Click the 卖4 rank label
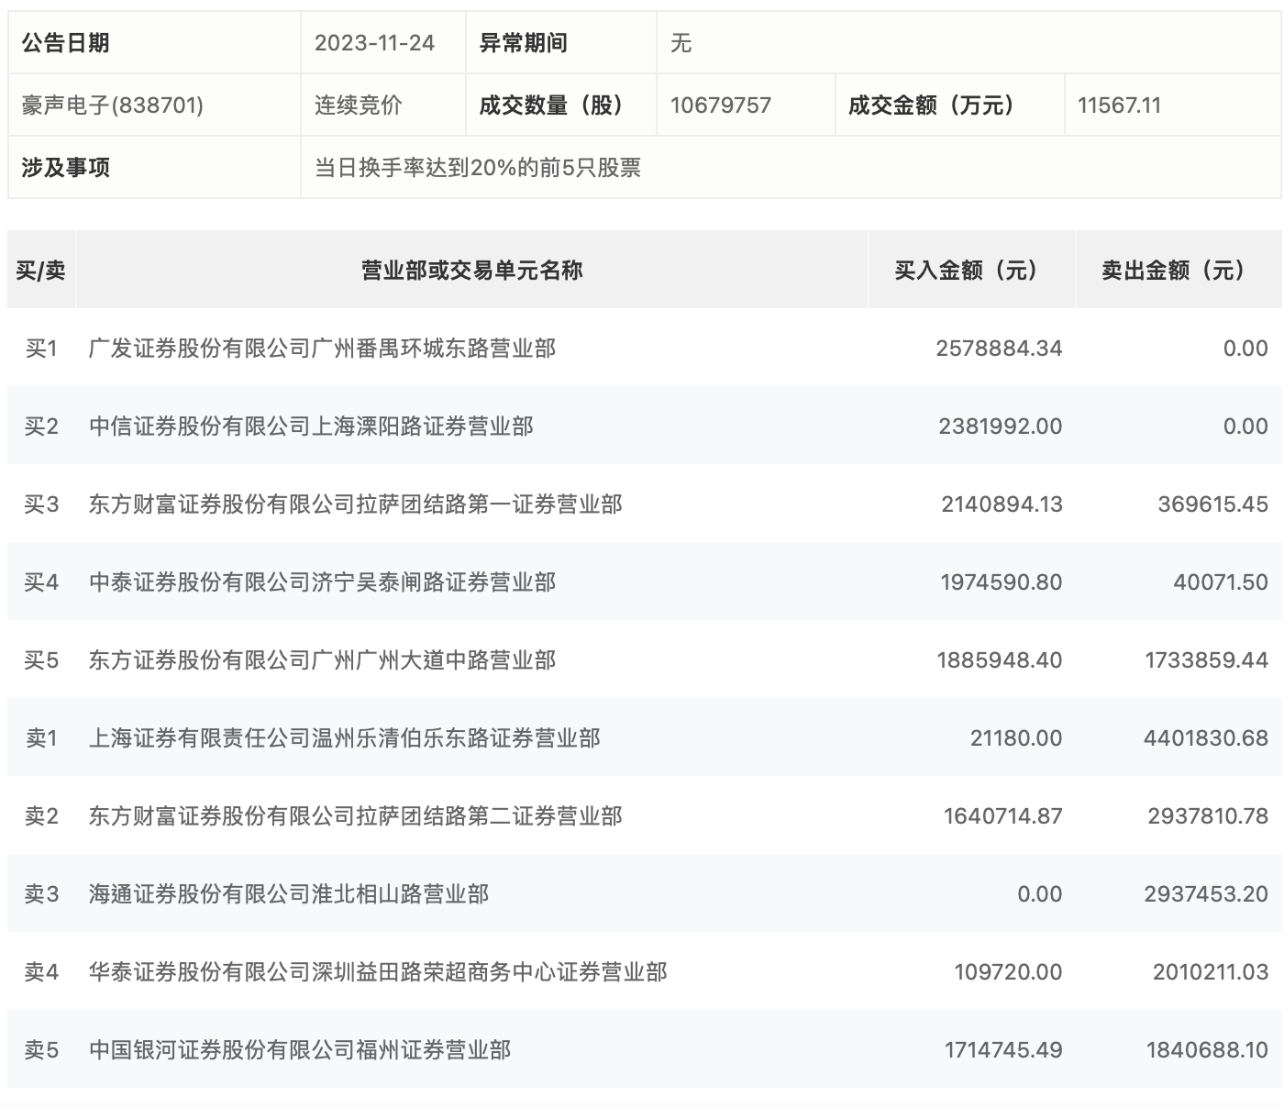1284x1108 pixels. 41,972
